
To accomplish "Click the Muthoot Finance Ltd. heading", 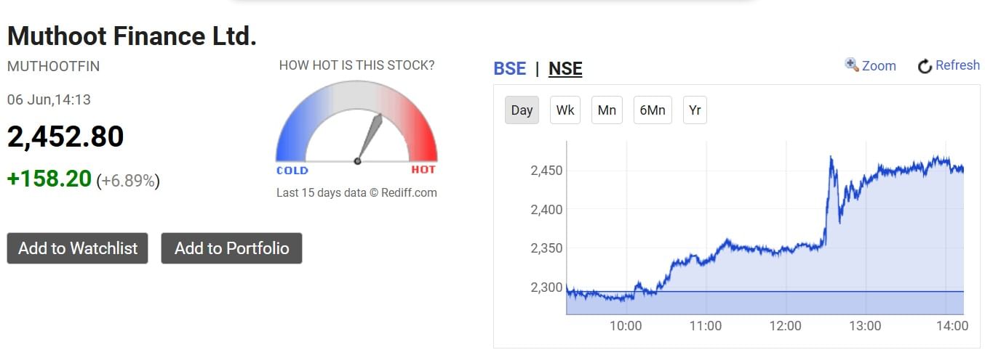I will pyautogui.click(x=132, y=36).
